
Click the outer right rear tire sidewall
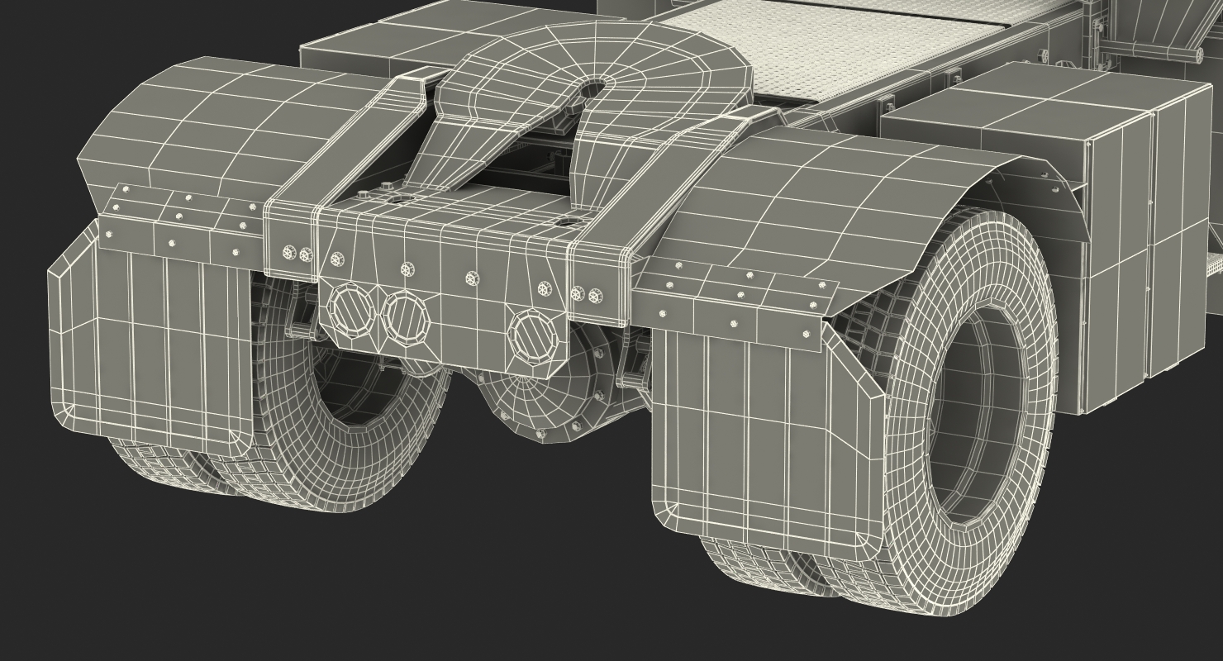click(973, 413)
